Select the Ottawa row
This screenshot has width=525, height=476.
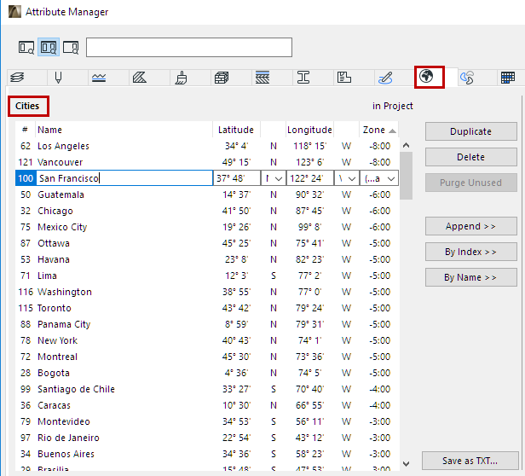pos(207,243)
